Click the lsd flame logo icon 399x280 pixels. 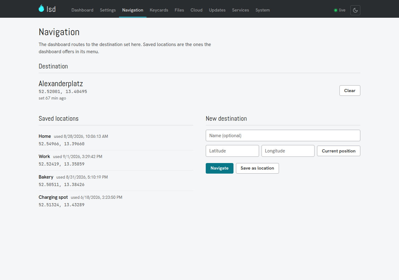pyautogui.click(x=41, y=8)
